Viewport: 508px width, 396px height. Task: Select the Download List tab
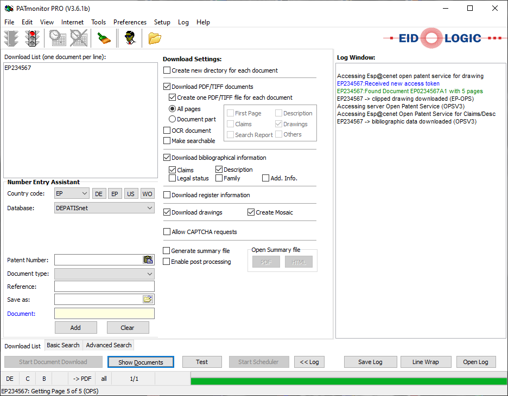pos(23,346)
